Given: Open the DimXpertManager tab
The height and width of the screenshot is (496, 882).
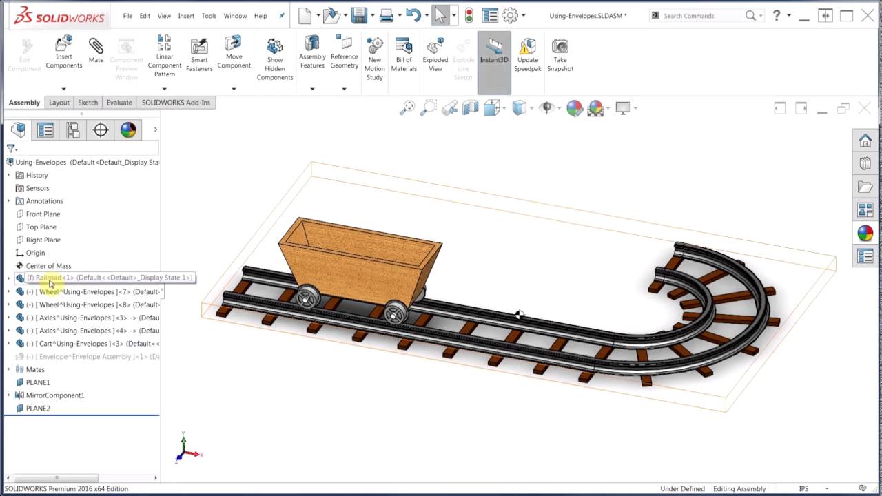Looking at the screenshot, I should (x=101, y=130).
